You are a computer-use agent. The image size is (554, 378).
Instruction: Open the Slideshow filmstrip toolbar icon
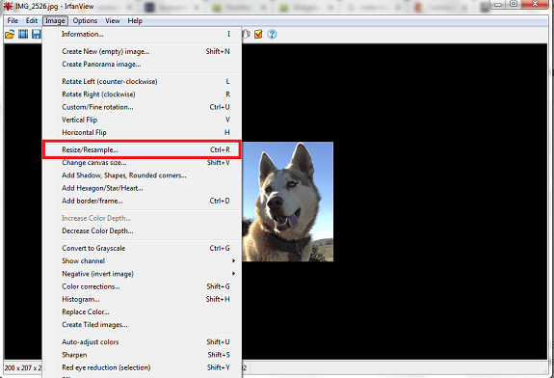(x=23, y=35)
